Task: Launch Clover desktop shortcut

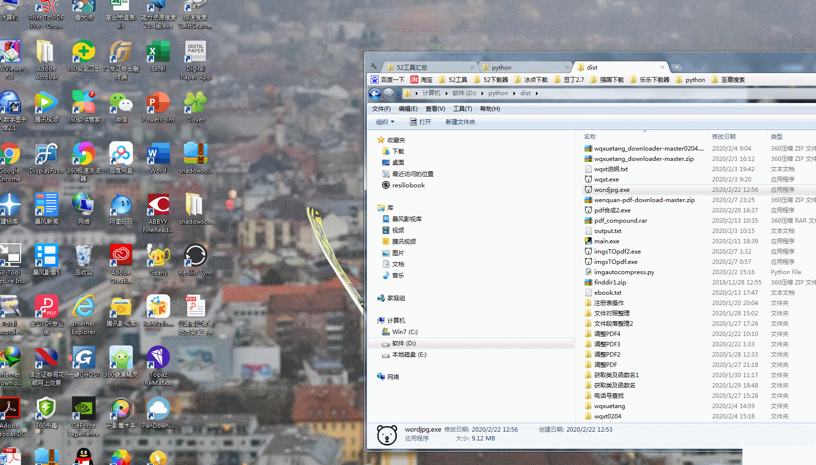Action: (195, 107)
